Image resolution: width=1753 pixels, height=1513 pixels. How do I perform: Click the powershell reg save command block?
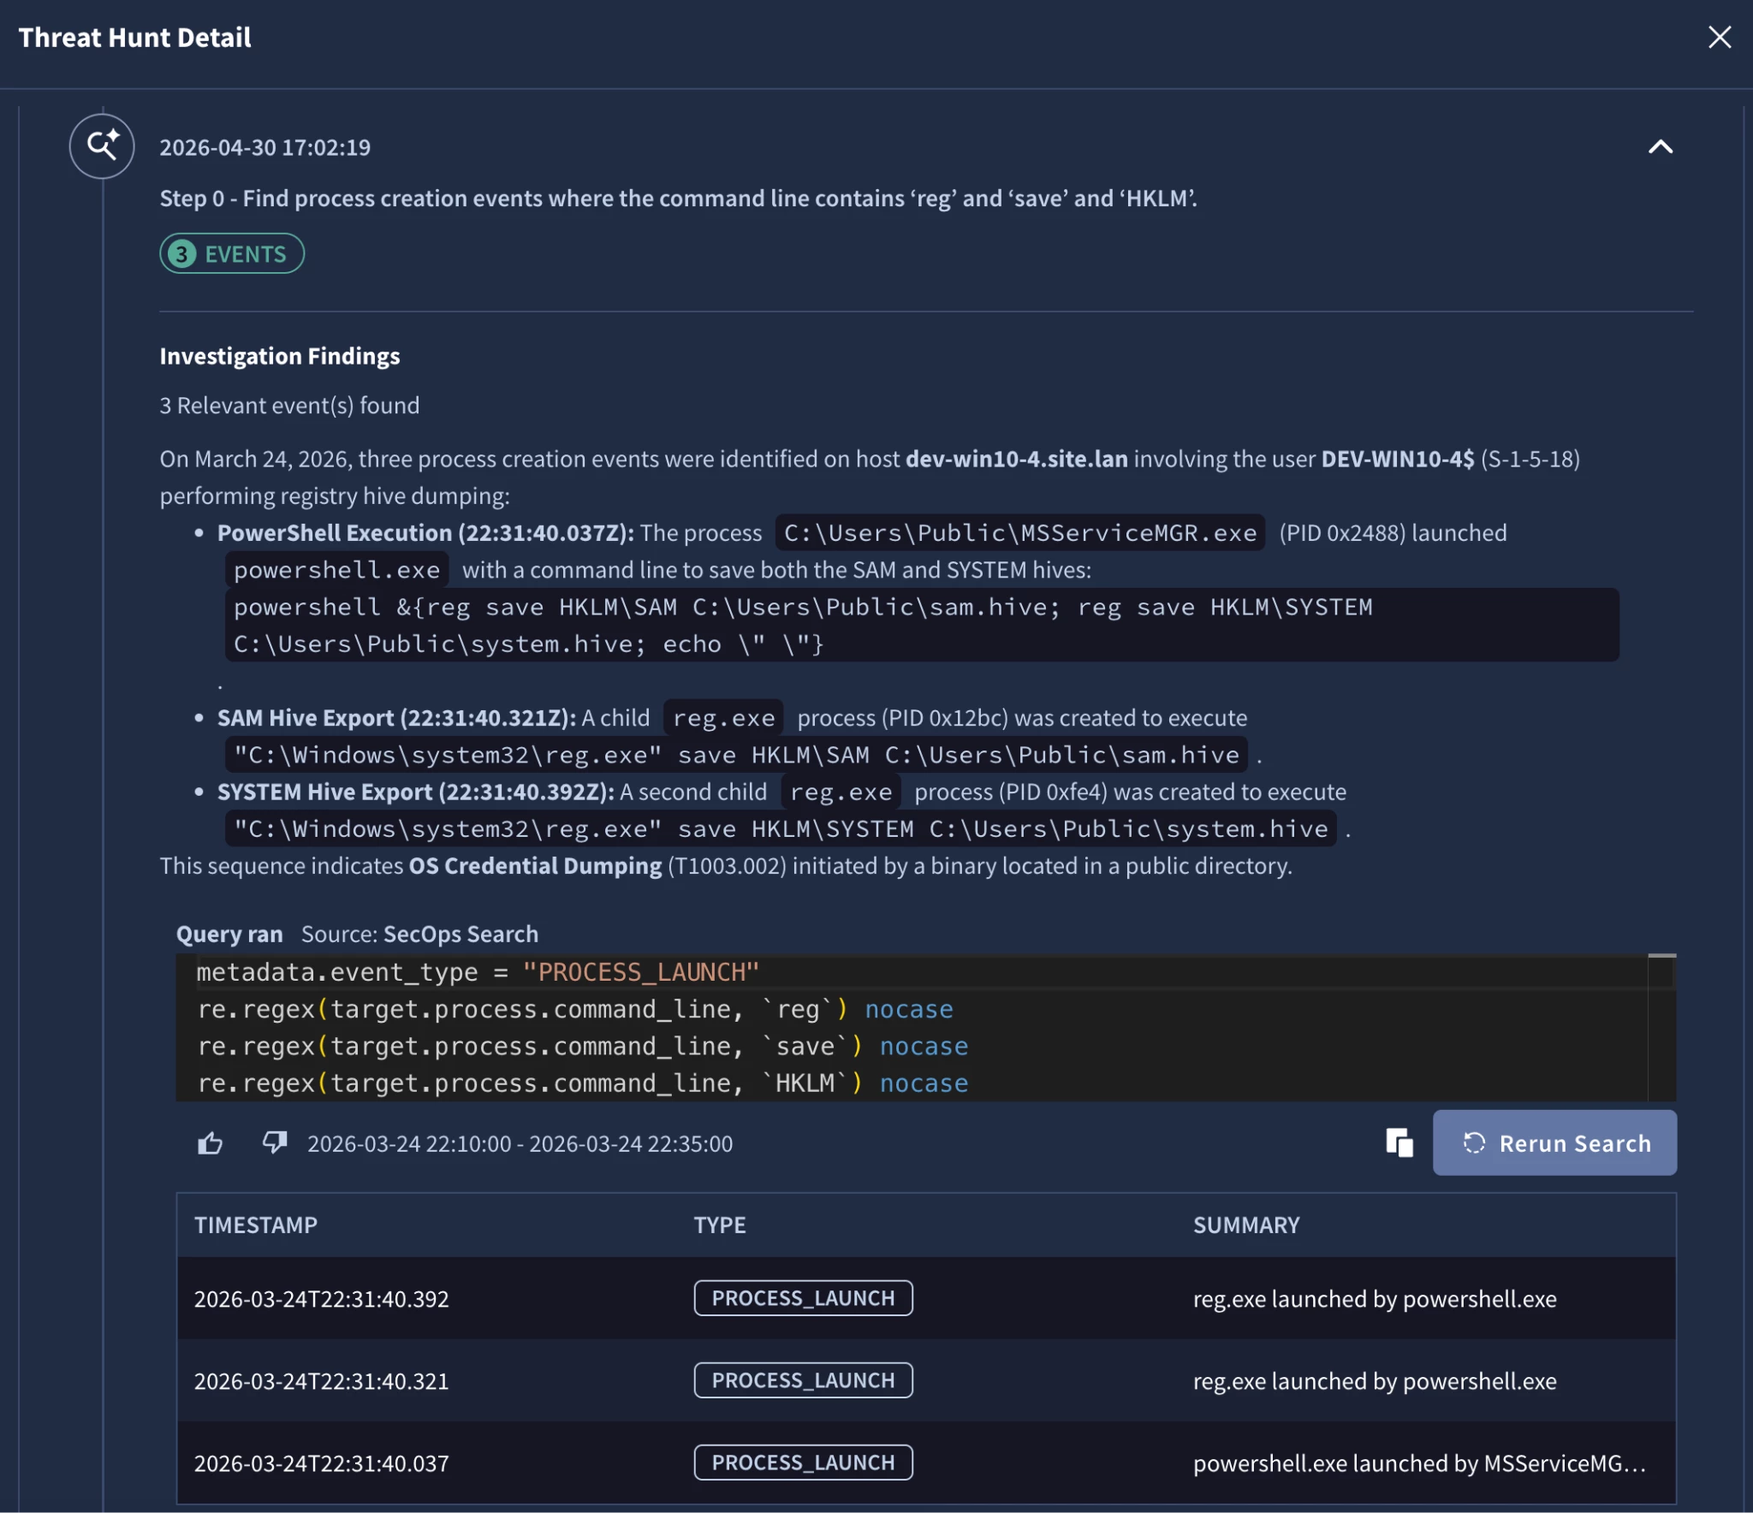[922, 625]
